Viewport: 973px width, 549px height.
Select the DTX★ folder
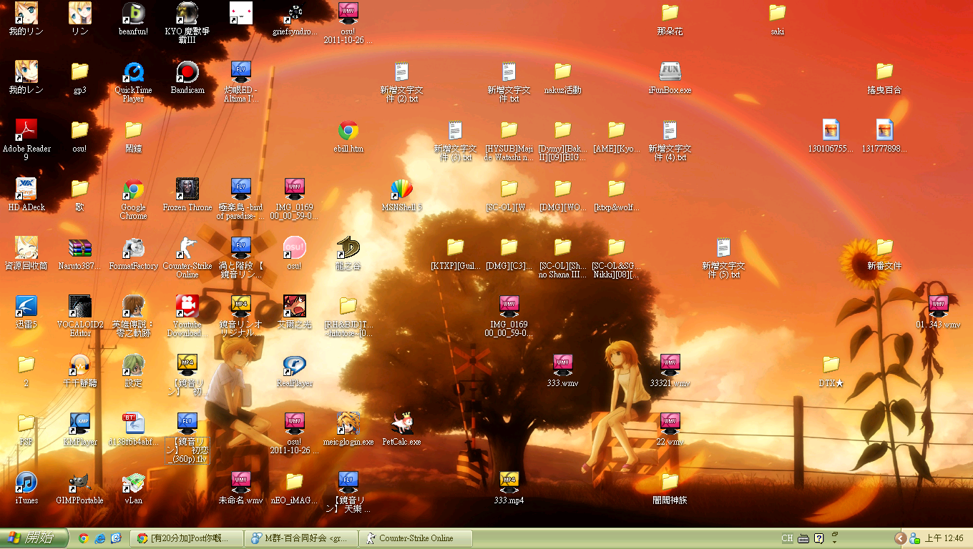pyautogui.click(x=831, y=365)
